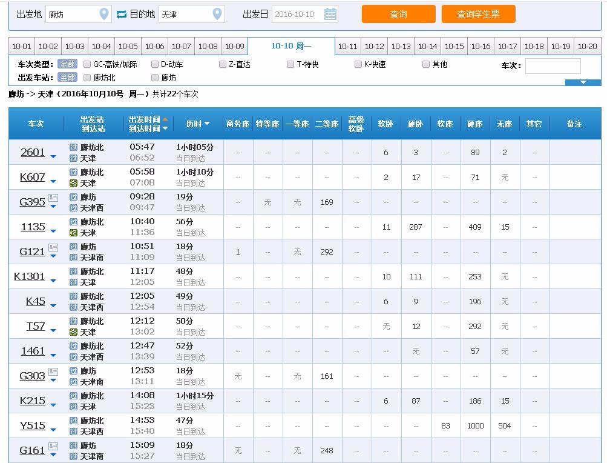
Task: Click terminal station icon for 天津 in K607 row
Action: click(74, 183)
